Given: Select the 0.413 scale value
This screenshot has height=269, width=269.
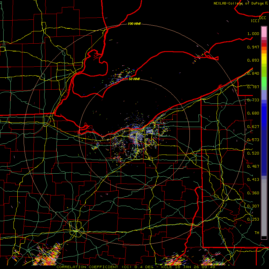Looking at the screenshot, I should (x=253, y=179).
